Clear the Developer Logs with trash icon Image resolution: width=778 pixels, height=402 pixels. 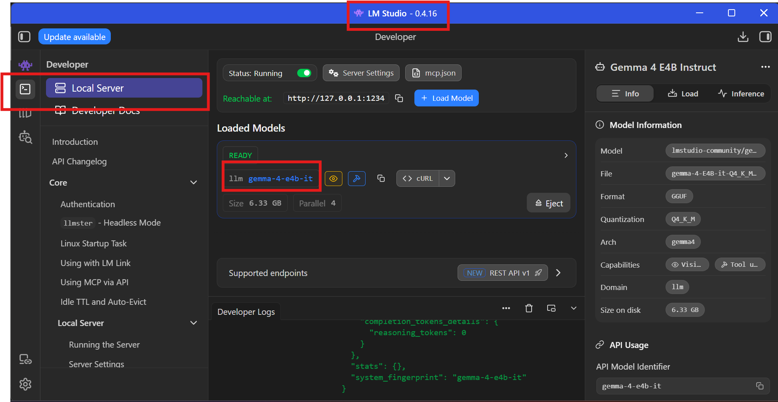coord(529,308)
